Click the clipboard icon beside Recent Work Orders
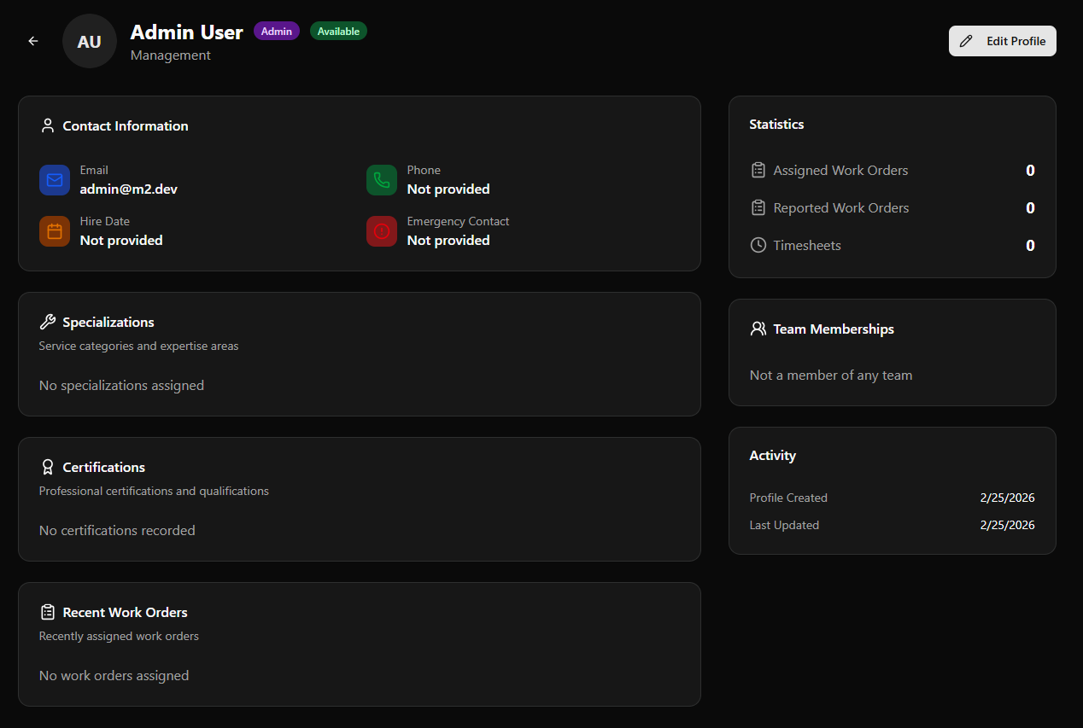The image size is (1083, 728). 48,612
